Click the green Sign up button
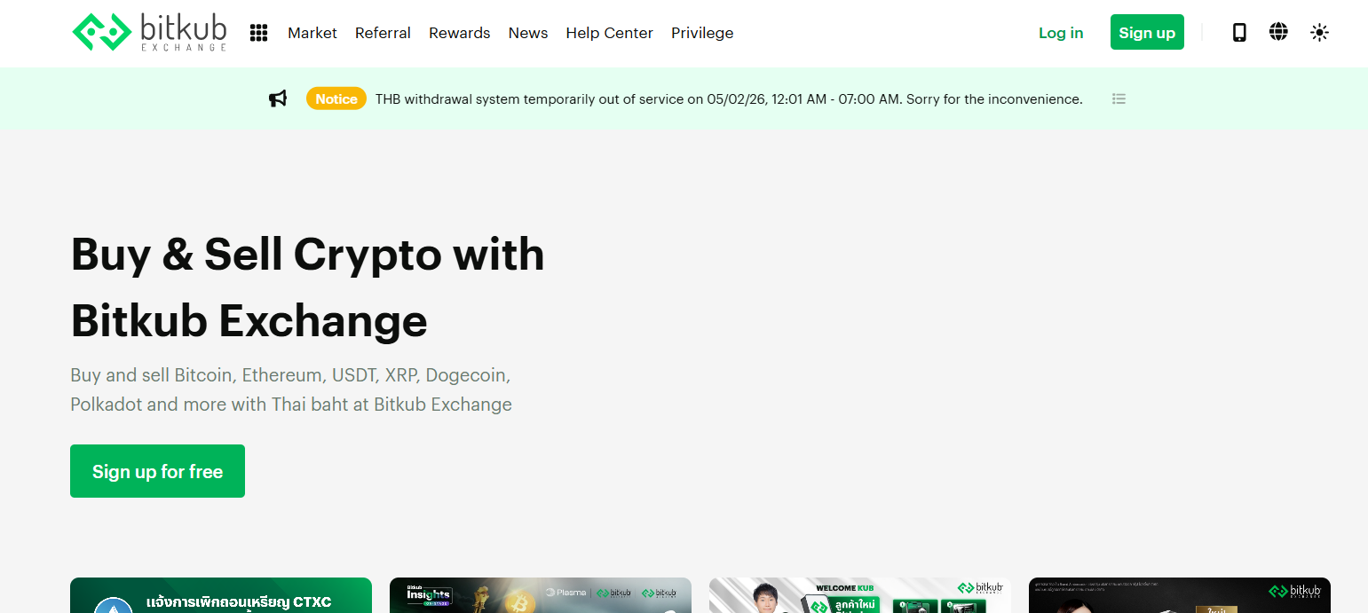 click(x=1147, y=32)
